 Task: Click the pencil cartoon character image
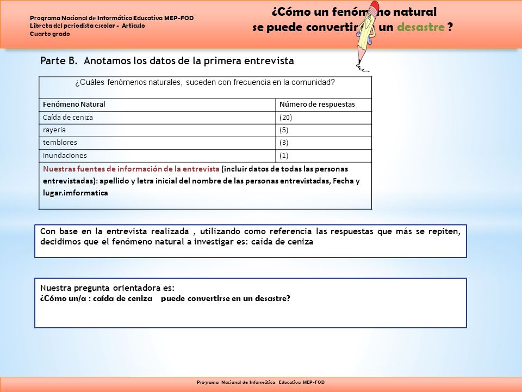[367, 36]
